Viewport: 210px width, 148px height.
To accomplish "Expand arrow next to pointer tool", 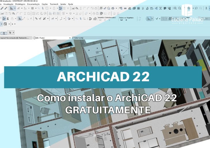I will (14, 32).
